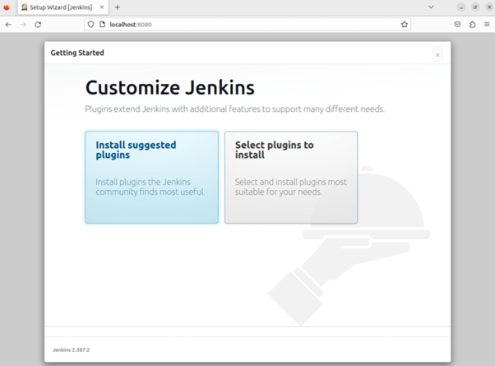495x366 pixels.
Task: Expand the list all tabs dropdown
Action: (x=431, y=7)
